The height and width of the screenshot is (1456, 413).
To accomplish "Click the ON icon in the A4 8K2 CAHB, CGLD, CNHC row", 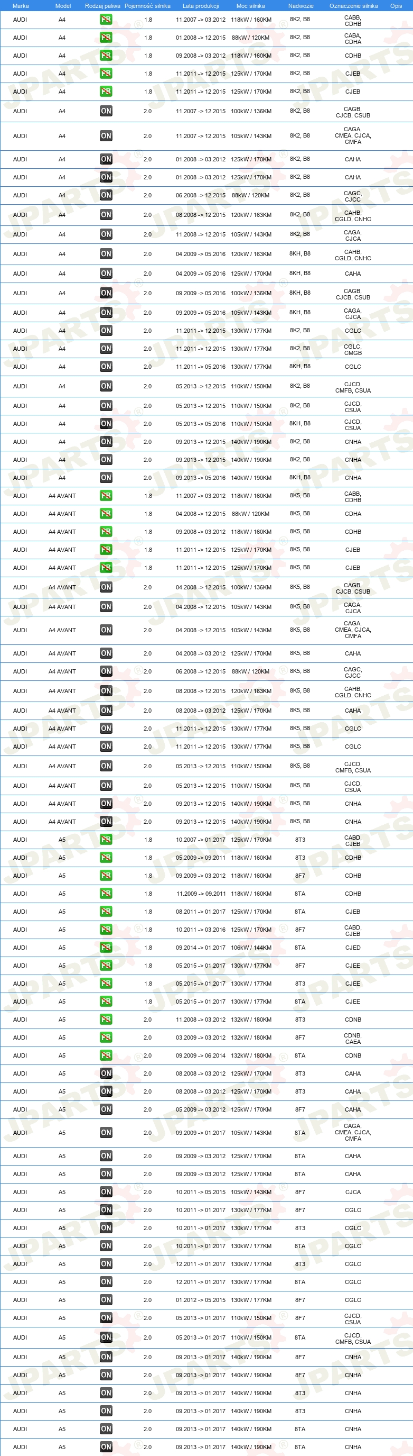I will (x=106, y=215).
